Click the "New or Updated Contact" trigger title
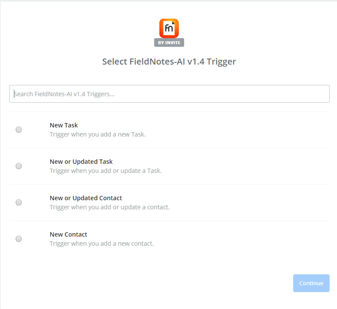 (86, 198)
